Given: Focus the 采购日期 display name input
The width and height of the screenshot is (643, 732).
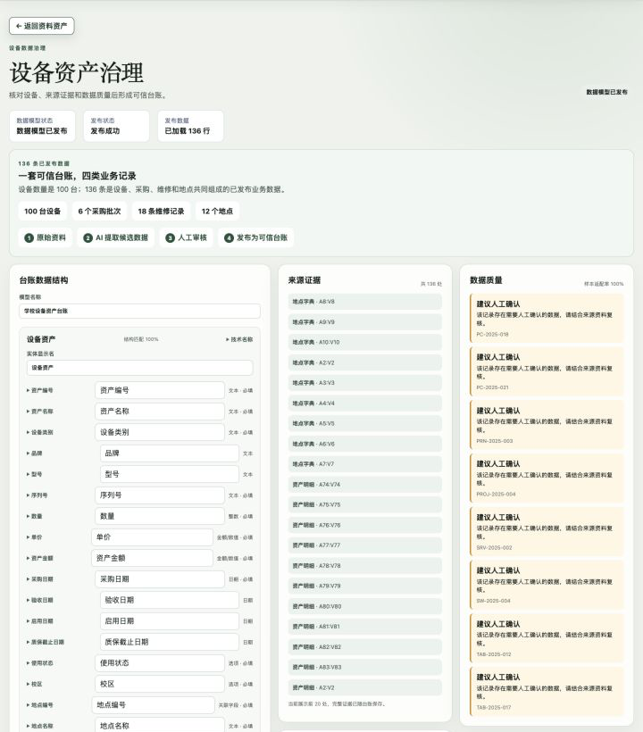Looking at the screenshot, I should tap(160, 579).
